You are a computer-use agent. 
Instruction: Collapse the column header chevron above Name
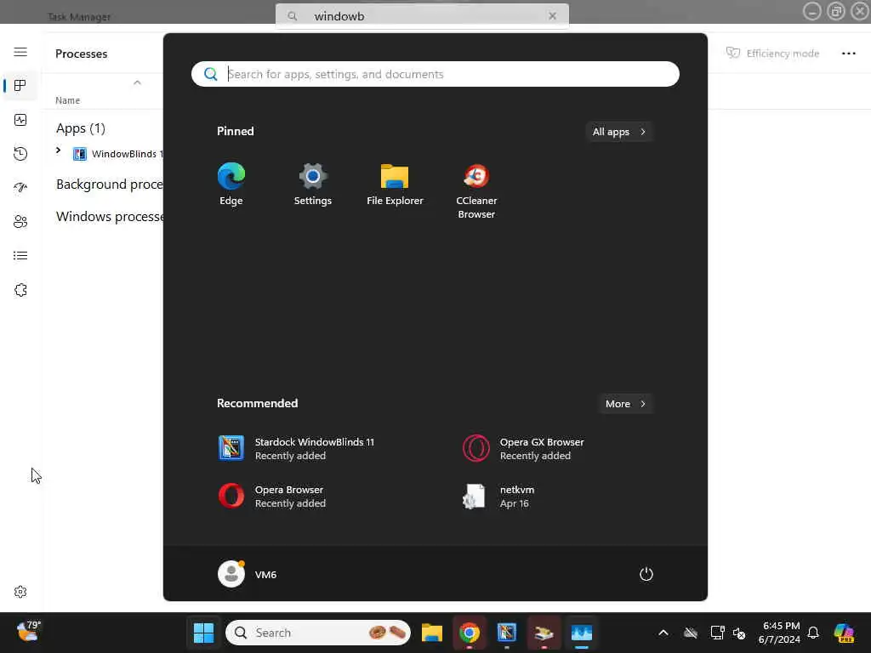pos(137,82)
